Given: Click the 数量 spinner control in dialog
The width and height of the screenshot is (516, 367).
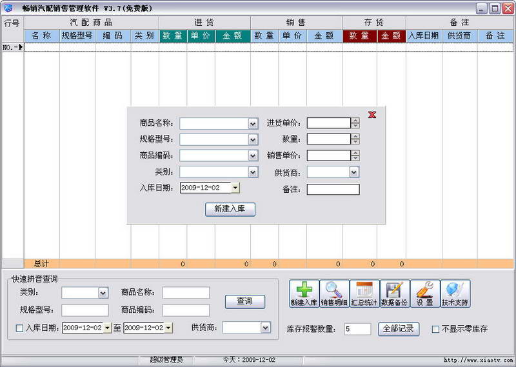Looking at the screenshot, I should point(355,139).
